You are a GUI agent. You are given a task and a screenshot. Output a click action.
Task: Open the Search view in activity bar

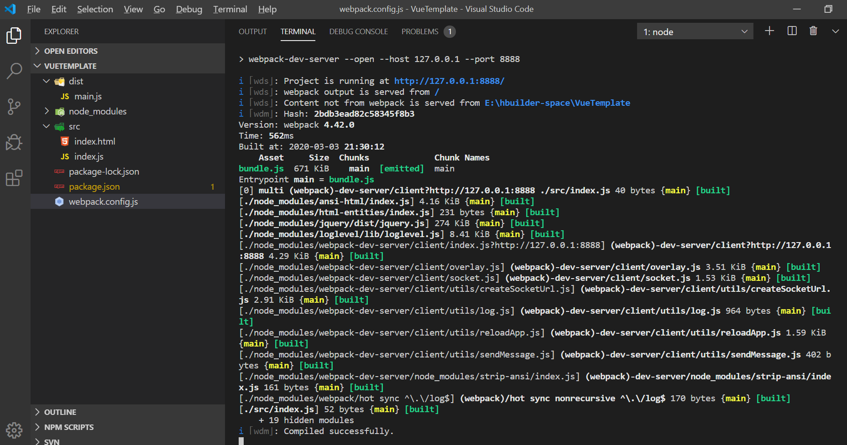coord(14,71)
